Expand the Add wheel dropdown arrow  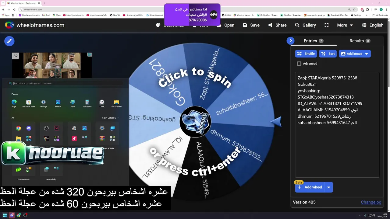(x=329, y=187)
